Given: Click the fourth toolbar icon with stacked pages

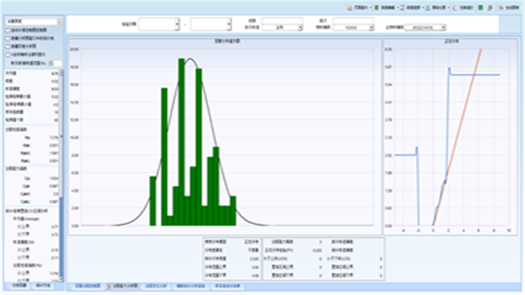Looking at the screenshot, I should [427, 8].
